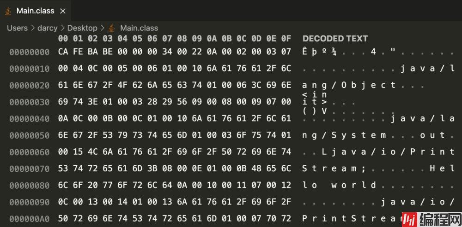Select the CA byte at offset 00000000

[63, 52]
